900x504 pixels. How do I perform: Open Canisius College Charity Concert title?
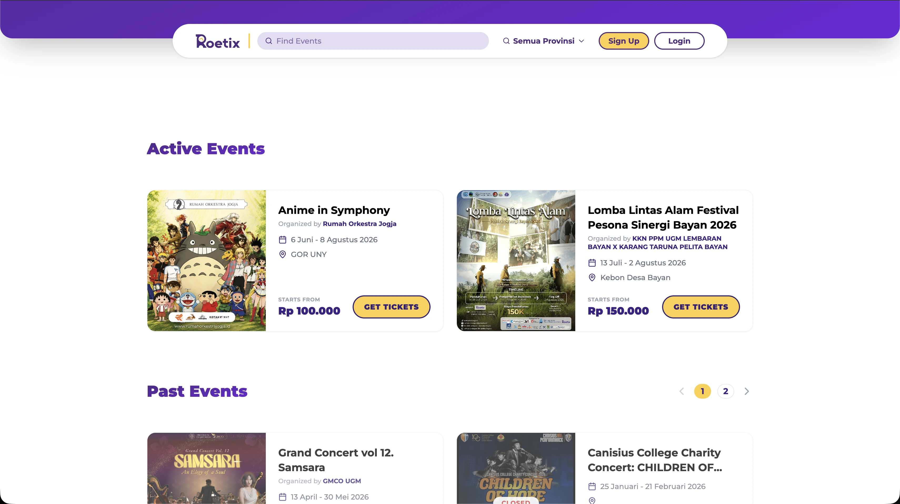[x=655, y=460]
